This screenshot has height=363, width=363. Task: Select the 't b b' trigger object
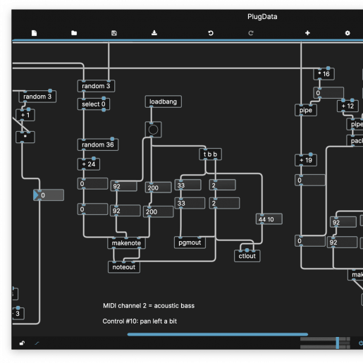coord(210,154)
